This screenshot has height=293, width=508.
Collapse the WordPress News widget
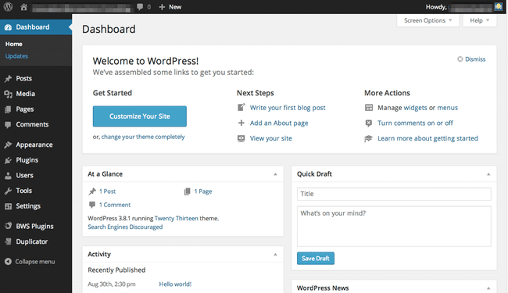[x=488, y=288]
